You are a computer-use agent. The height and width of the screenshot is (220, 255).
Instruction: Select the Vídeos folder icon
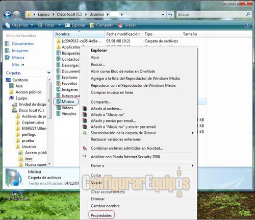[x=59, y=108]
